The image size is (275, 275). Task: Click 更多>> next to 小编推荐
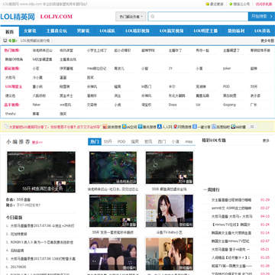(x=37, y=143)
